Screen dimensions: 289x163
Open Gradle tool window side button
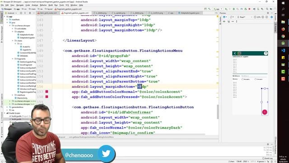(275, 17)
